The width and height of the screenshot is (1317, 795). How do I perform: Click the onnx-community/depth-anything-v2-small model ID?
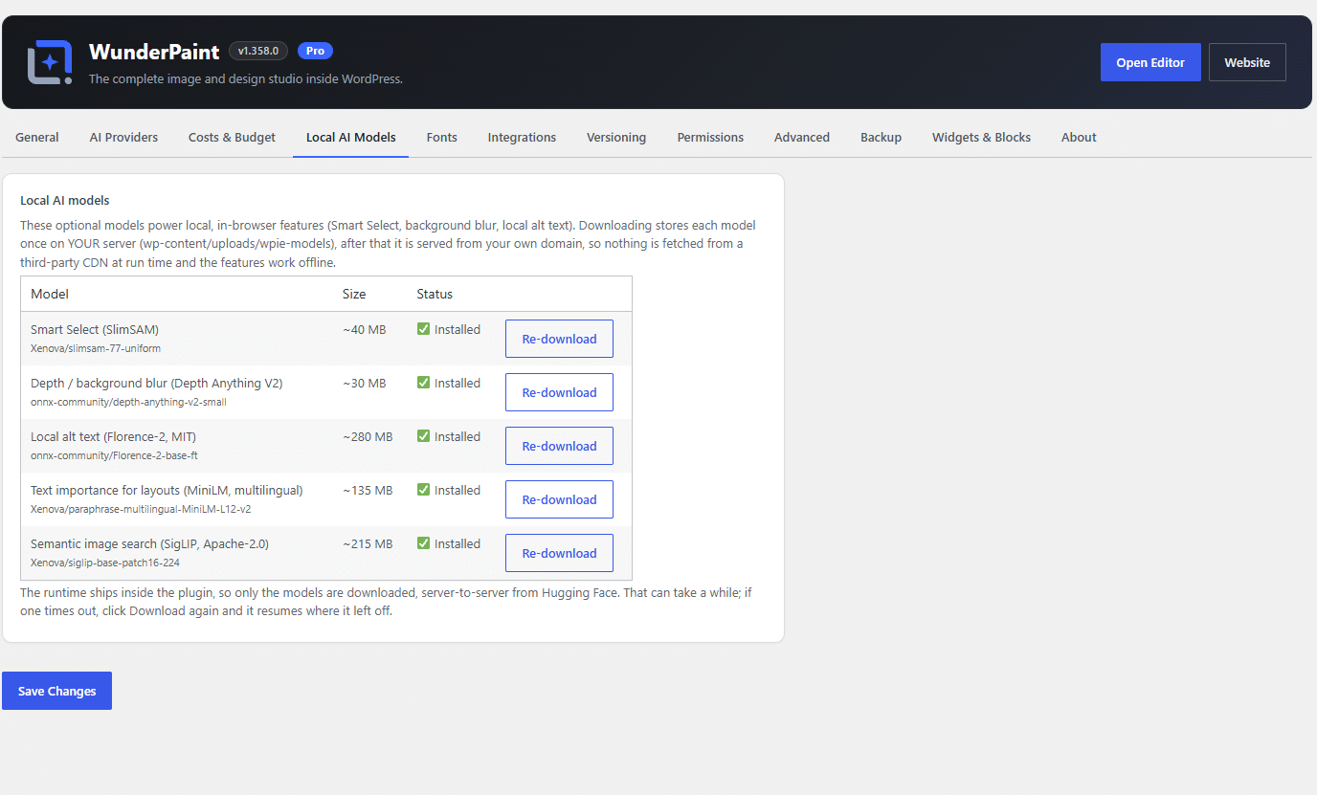pos(128,402)
